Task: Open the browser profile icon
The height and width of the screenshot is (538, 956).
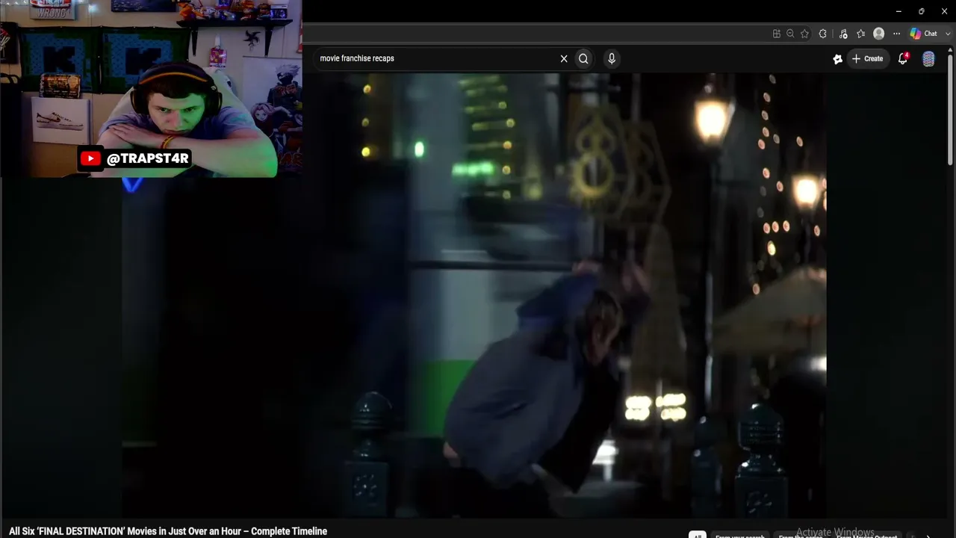Action: (879, 34)
